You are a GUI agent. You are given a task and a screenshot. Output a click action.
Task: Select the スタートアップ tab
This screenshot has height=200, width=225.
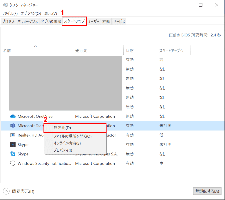(x=74, y=21)
